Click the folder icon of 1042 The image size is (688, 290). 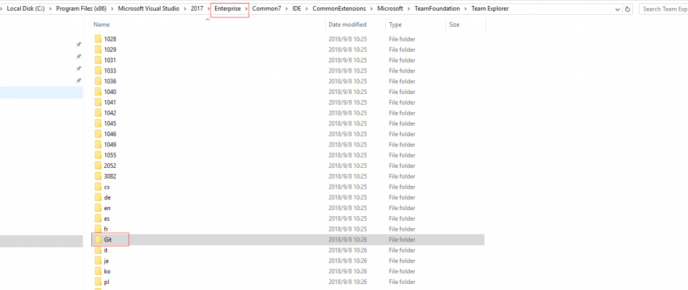click(x=98, y=113)
